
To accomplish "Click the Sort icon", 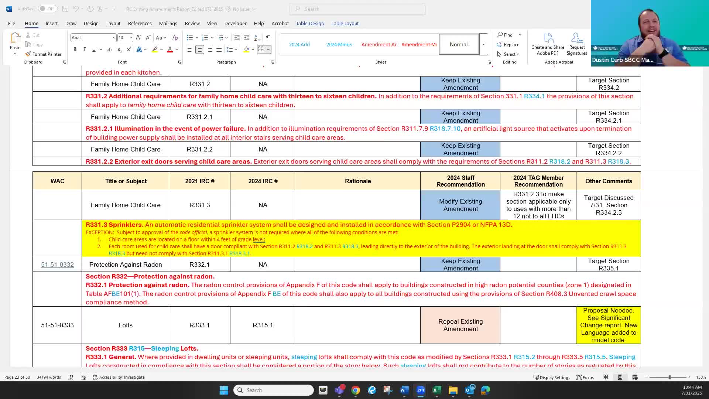I will 257,37.
